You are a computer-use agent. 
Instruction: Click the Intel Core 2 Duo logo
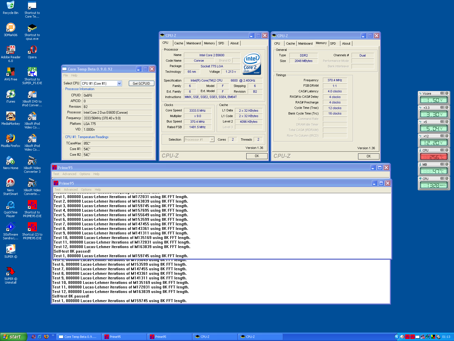click(252, 63)
